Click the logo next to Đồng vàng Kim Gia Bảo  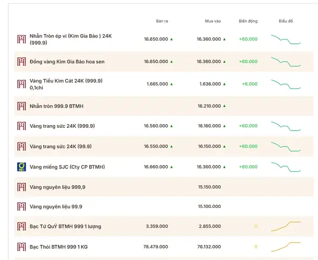click(22, 62)
